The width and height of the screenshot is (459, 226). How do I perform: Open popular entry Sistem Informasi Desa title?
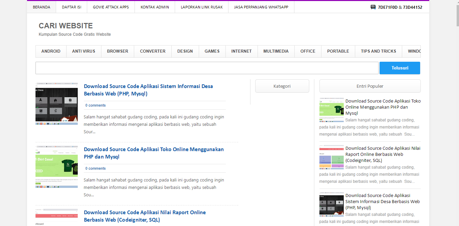pos(383,201)
